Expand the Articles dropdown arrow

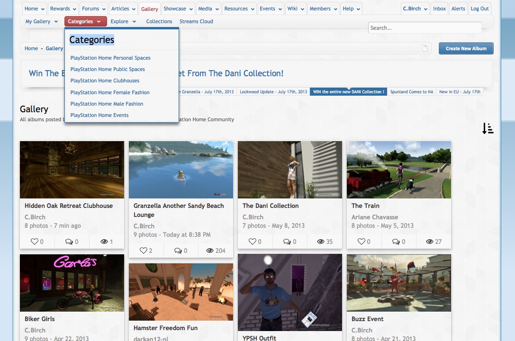[x=134, y=9]
